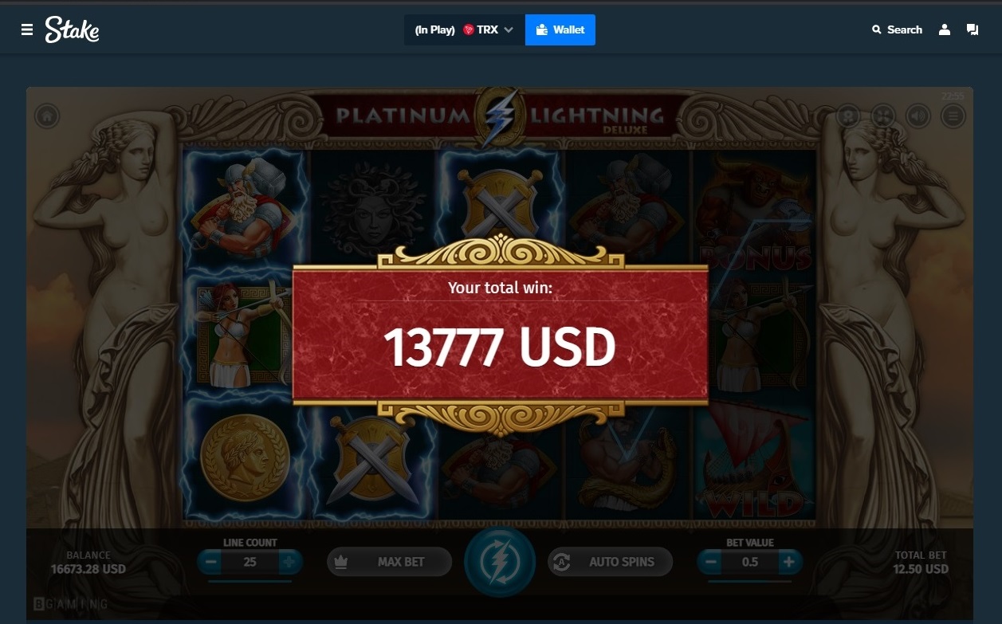Open the game menu hamburger icon
The height and width of the screenshot is (624, 1002).
point(952,117)
